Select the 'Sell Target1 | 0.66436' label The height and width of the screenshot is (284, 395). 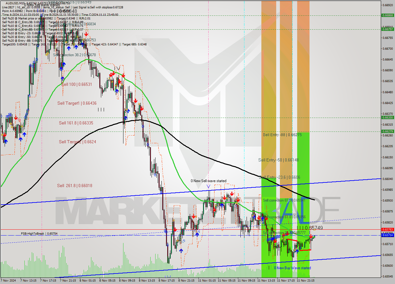point(77,103)
